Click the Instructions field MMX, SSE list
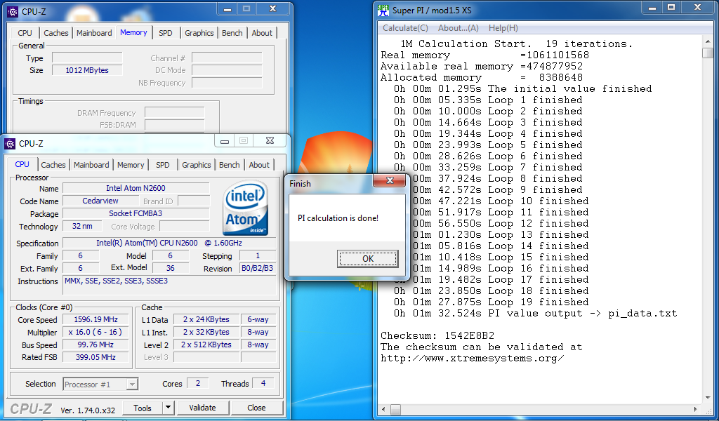This screenshot has height=421, width=719. (169, 285)
